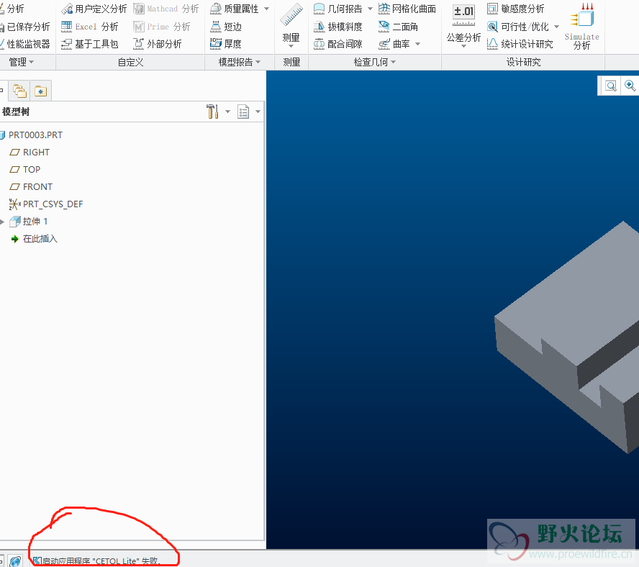Image resolution: width=639 pixels, height=567 pixels.
Task: Expand the 质量属性 dropdown arrow
Action: pyautogui.click(x=266, y=9)
